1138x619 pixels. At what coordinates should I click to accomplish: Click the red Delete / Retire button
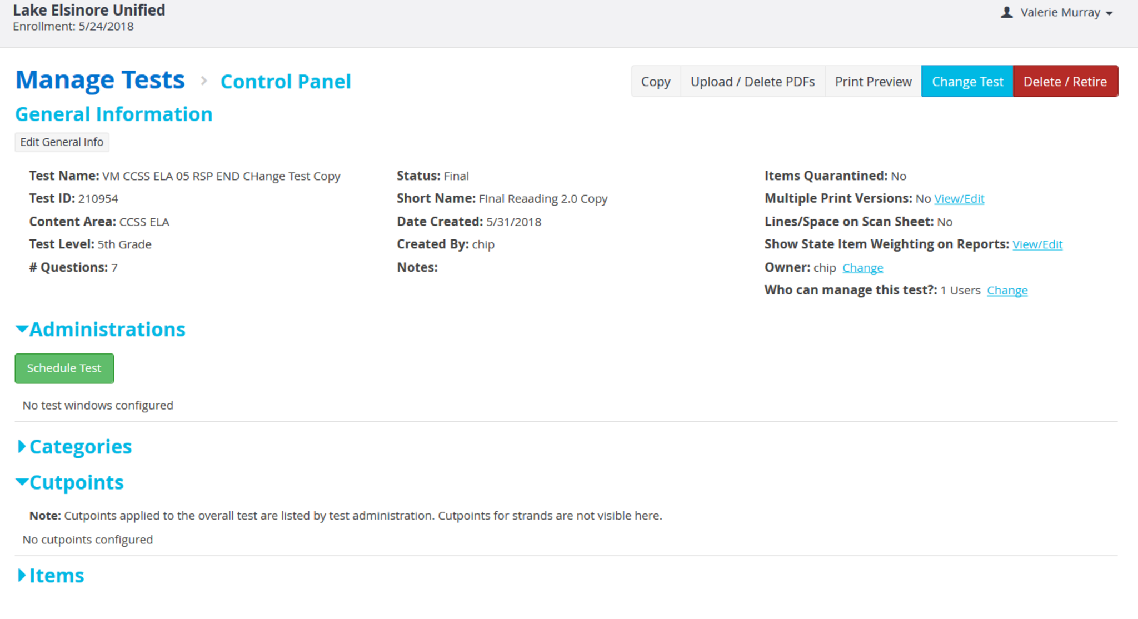1065,82
